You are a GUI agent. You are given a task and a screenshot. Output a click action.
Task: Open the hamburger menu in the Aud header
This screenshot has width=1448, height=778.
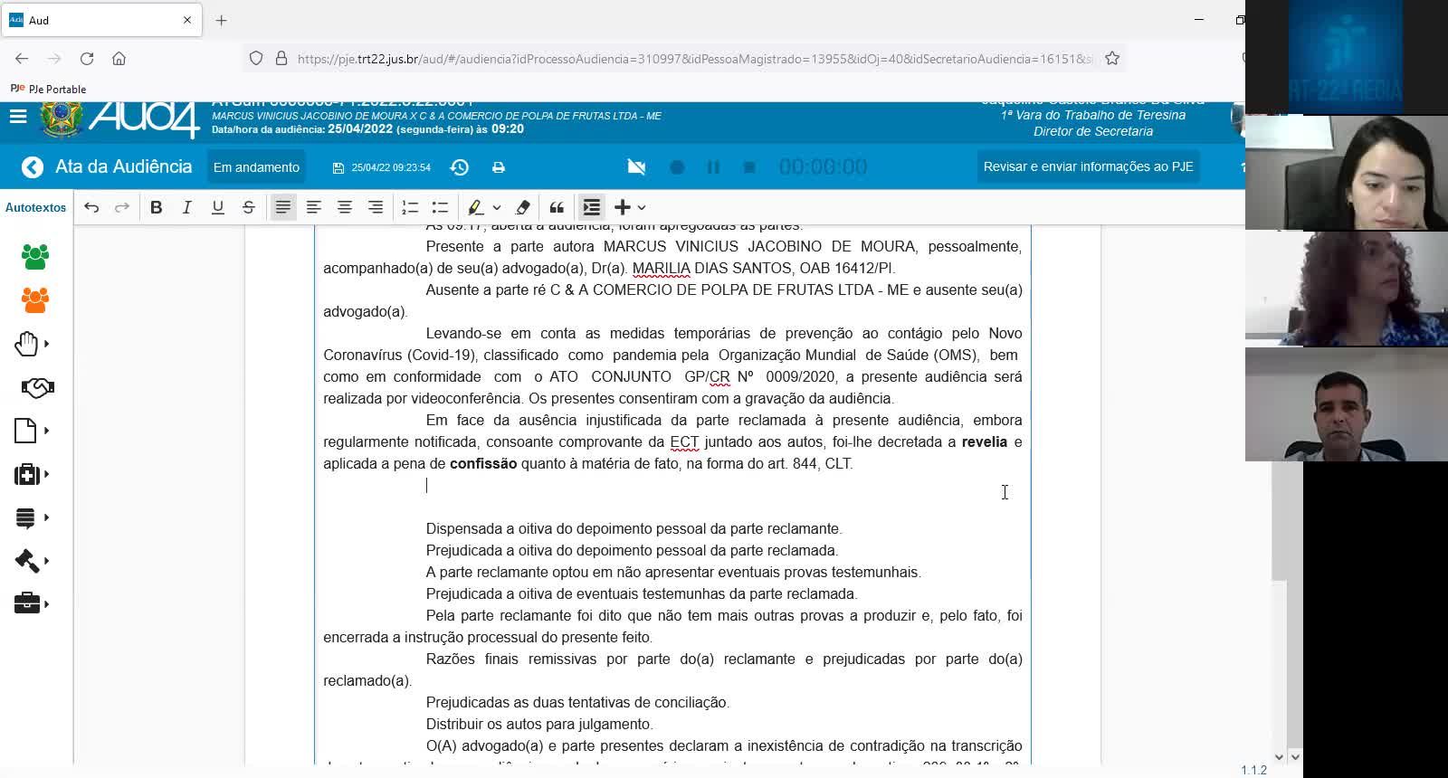point(18,117)
